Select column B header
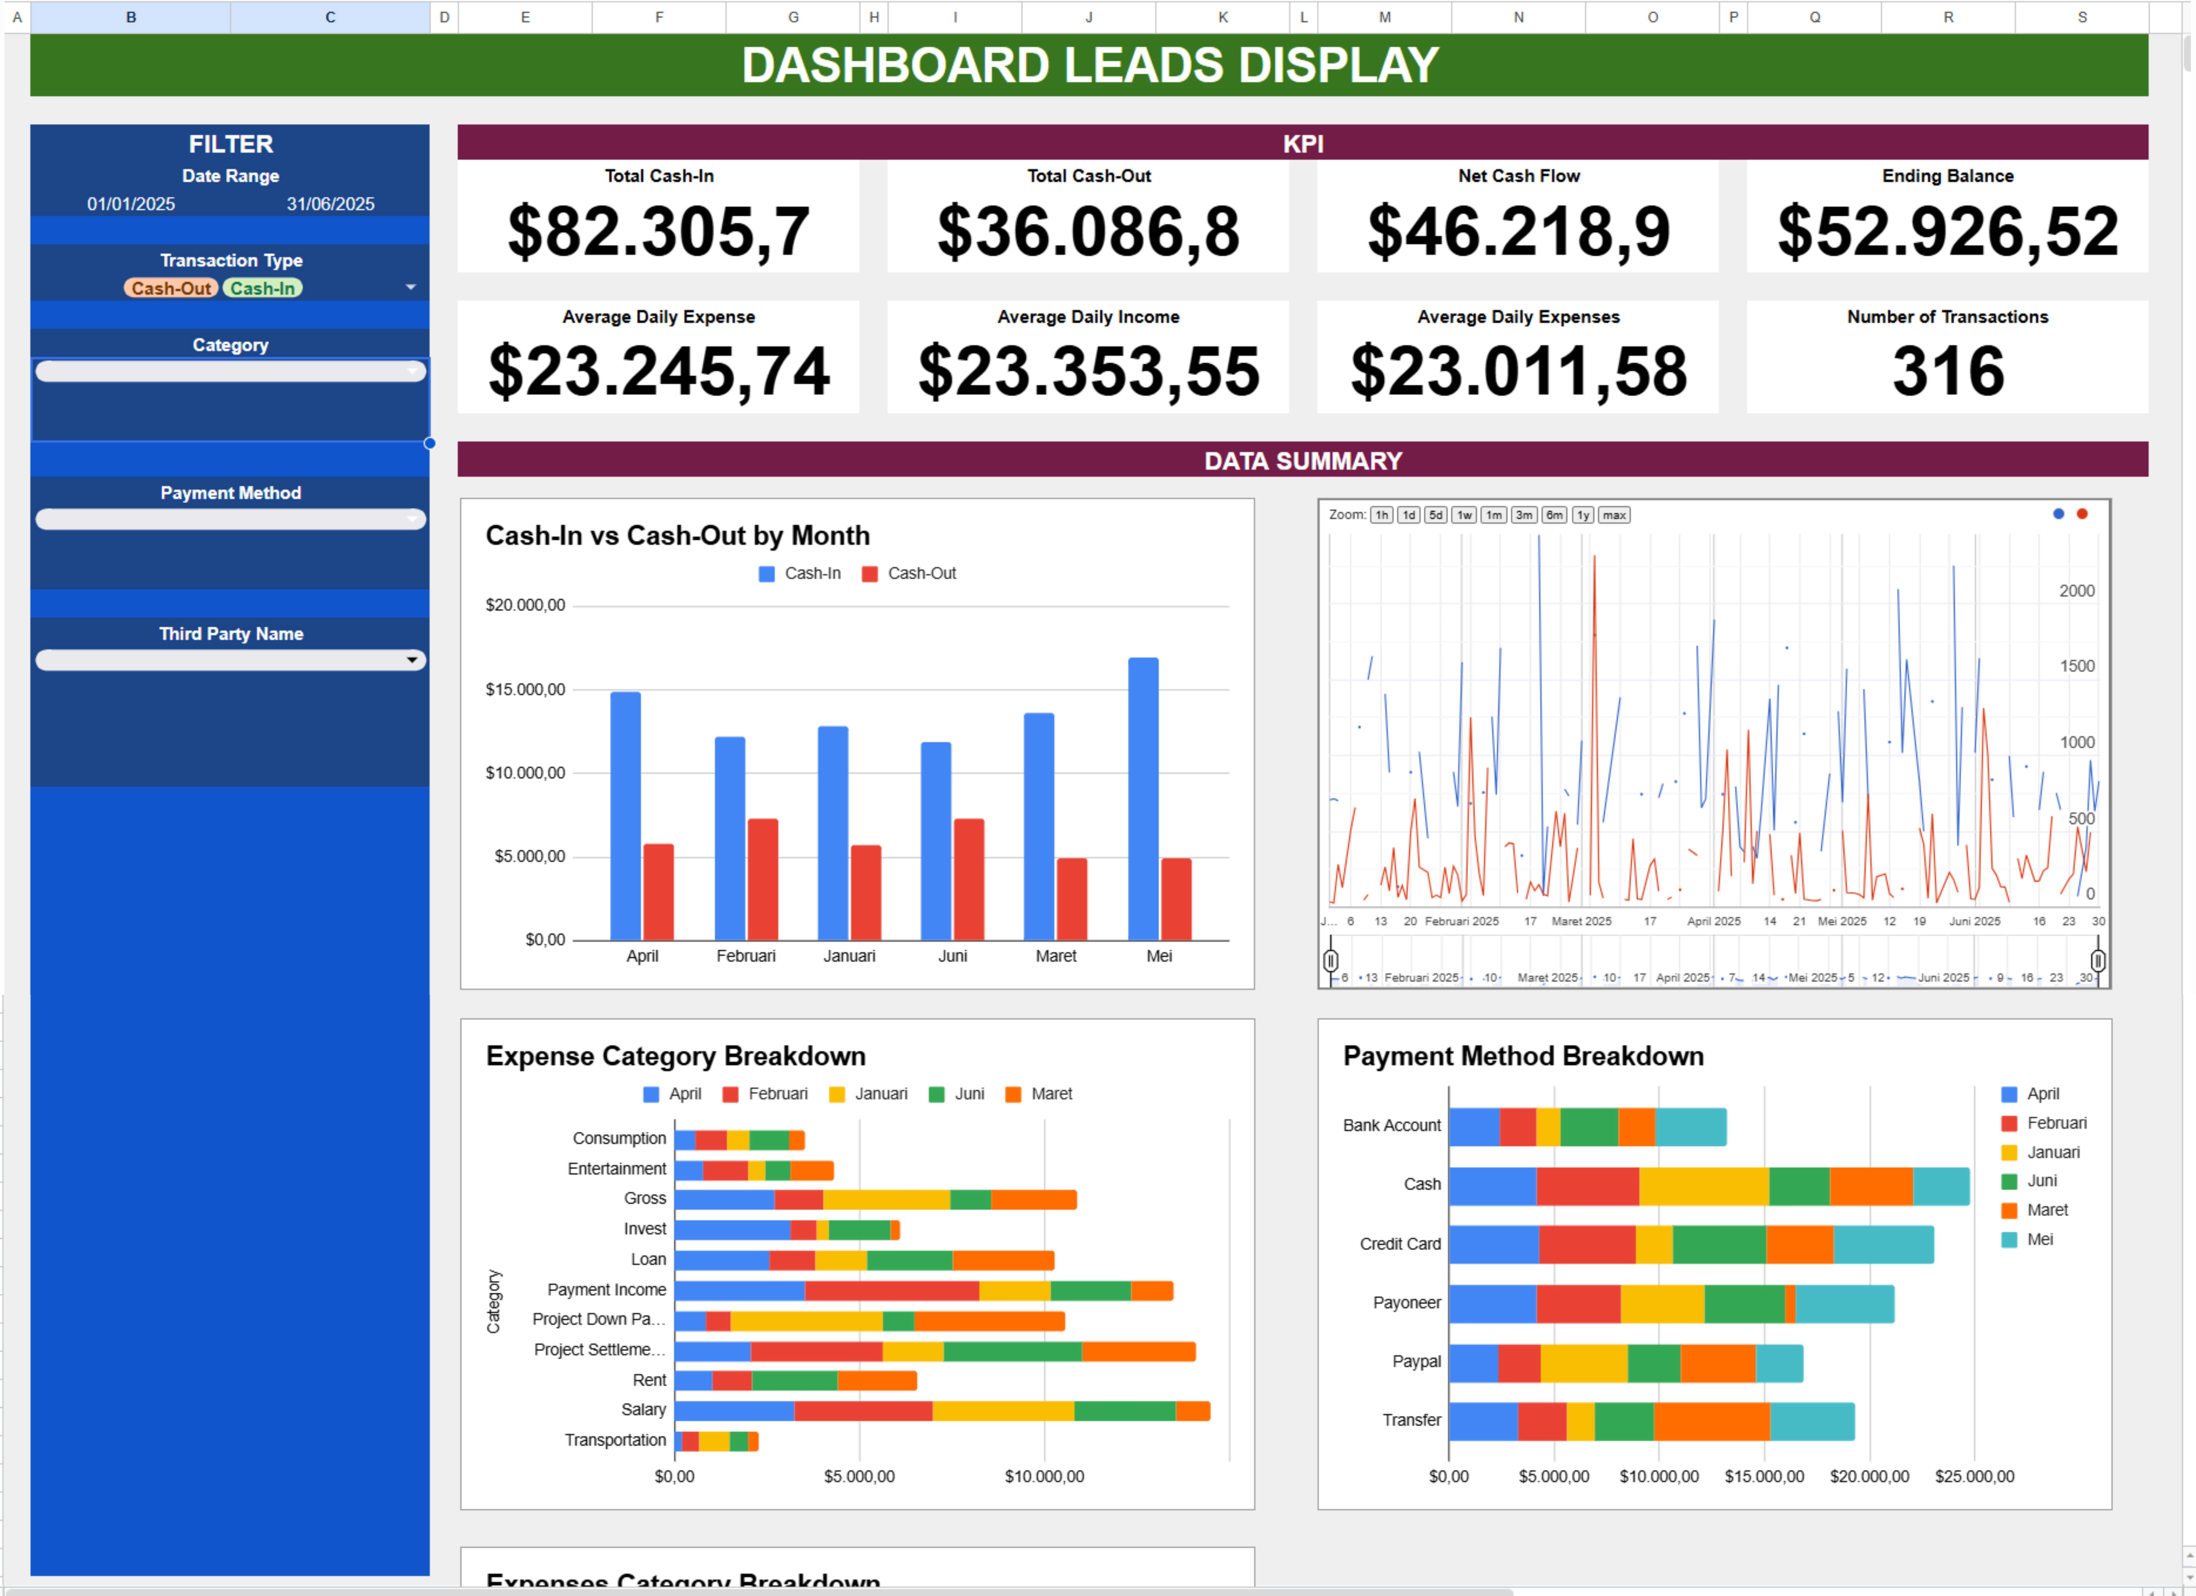The height and width of the screenshot is (1596, 2196). (x=131, y=17)
